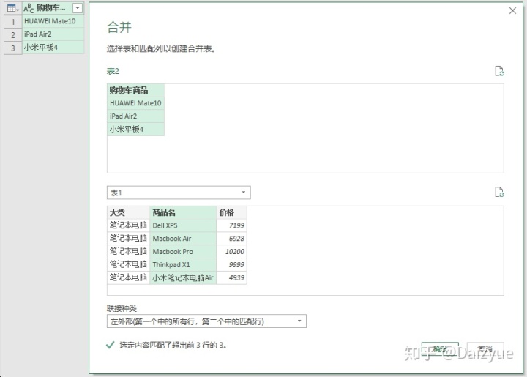Click the ABC text type icon in column header
This screenshot has width=527, height=377.
pos(29,8)
